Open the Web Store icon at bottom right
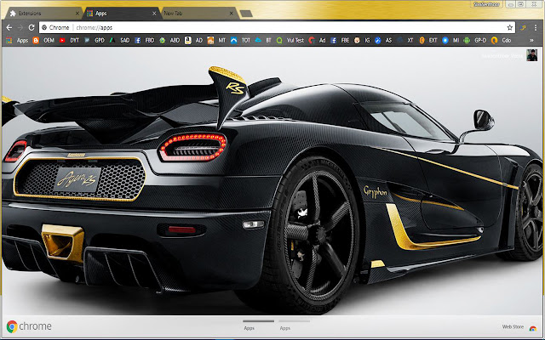This screenshot has width=545, height=340. [x=532, y=328]
